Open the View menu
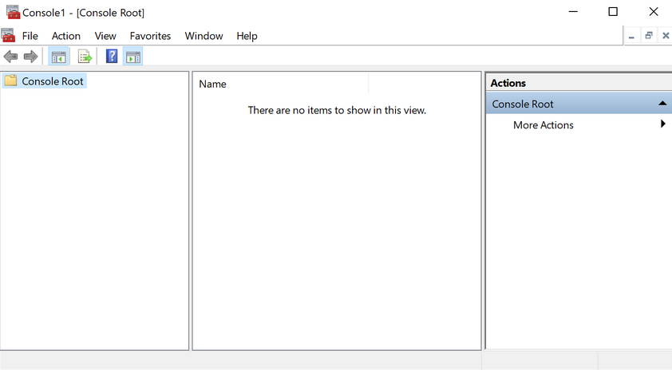Screen dimensions: 672x370 pyautogui.click(x=105, y=36)
